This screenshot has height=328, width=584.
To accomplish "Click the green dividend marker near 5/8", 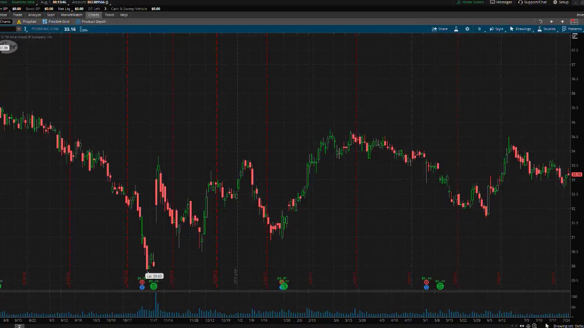I will click(440, 286).
